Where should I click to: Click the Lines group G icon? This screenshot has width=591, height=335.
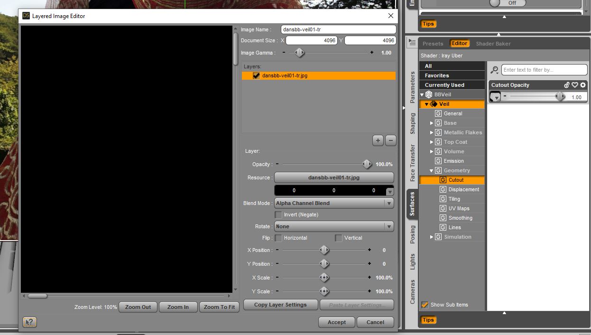(443, 227)
